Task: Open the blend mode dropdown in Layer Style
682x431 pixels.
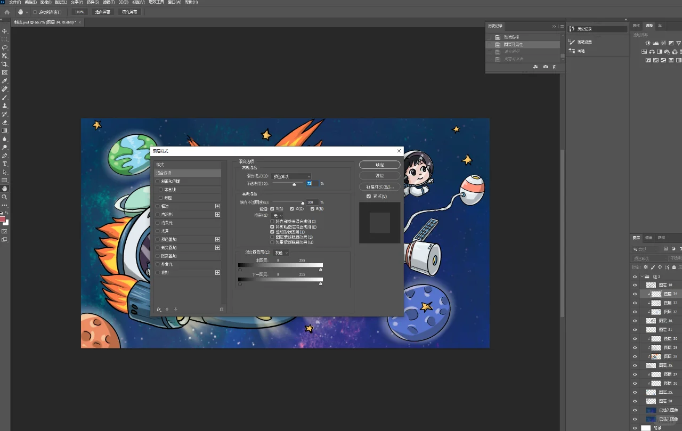Action: coord(291,176)
